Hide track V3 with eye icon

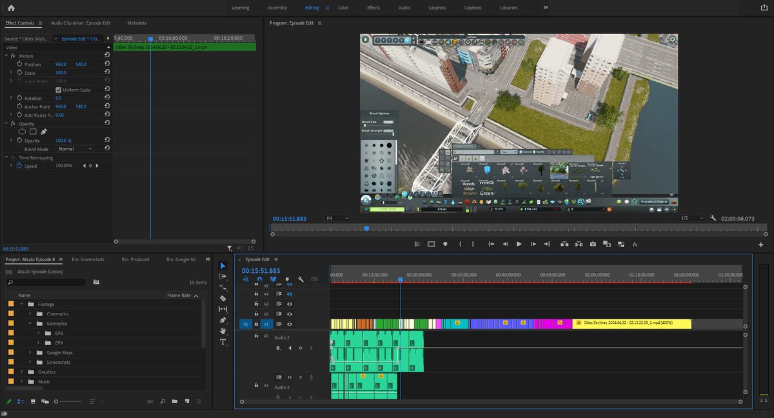(290, 303)
